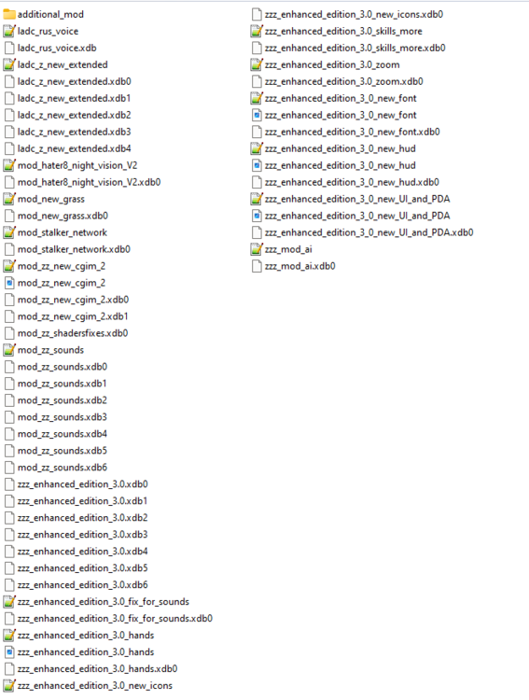Click the ladc_rus_voice notepad file icon
The width and height of the screenshot is (529, 700).
[x=9, y=31]
